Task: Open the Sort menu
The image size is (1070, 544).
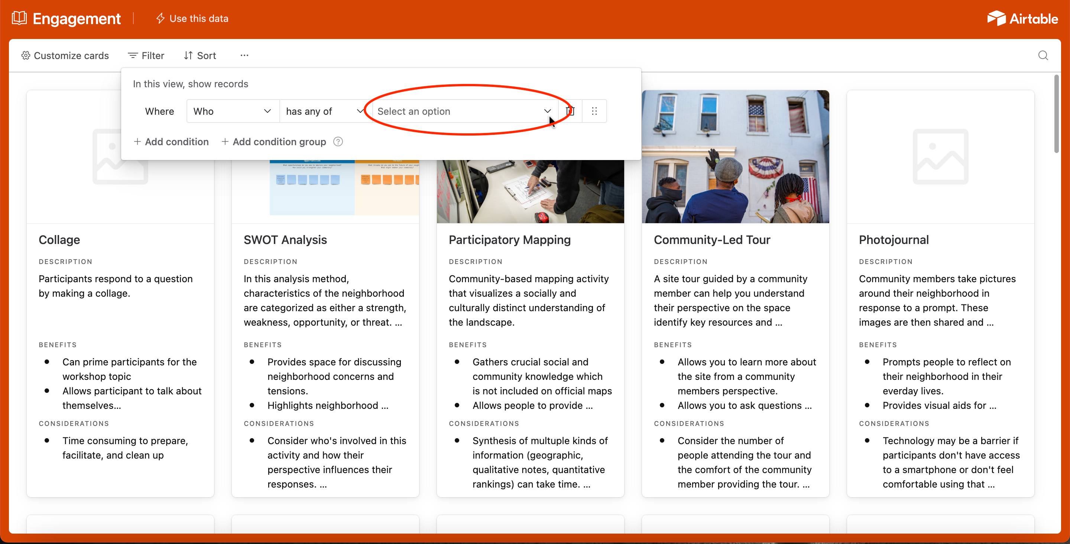Action: point(200,55)
